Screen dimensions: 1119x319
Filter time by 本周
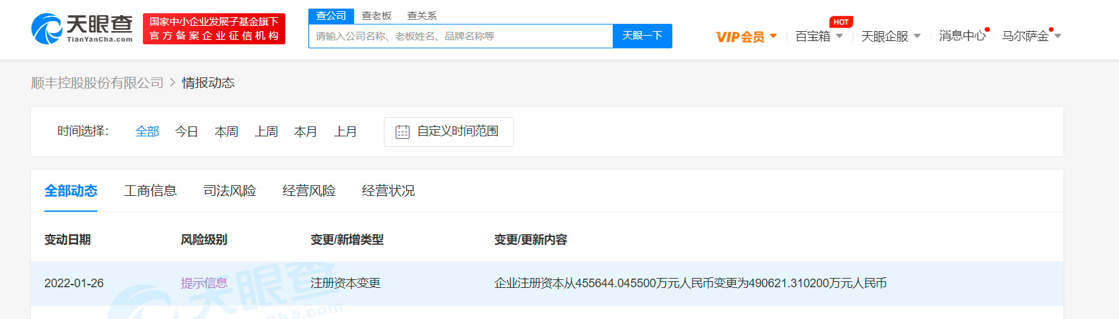[x=226, y=132]
